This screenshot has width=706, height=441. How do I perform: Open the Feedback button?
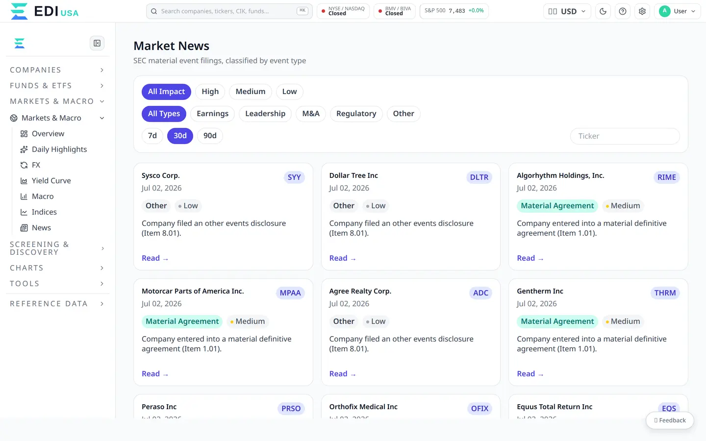coord(670,420)
